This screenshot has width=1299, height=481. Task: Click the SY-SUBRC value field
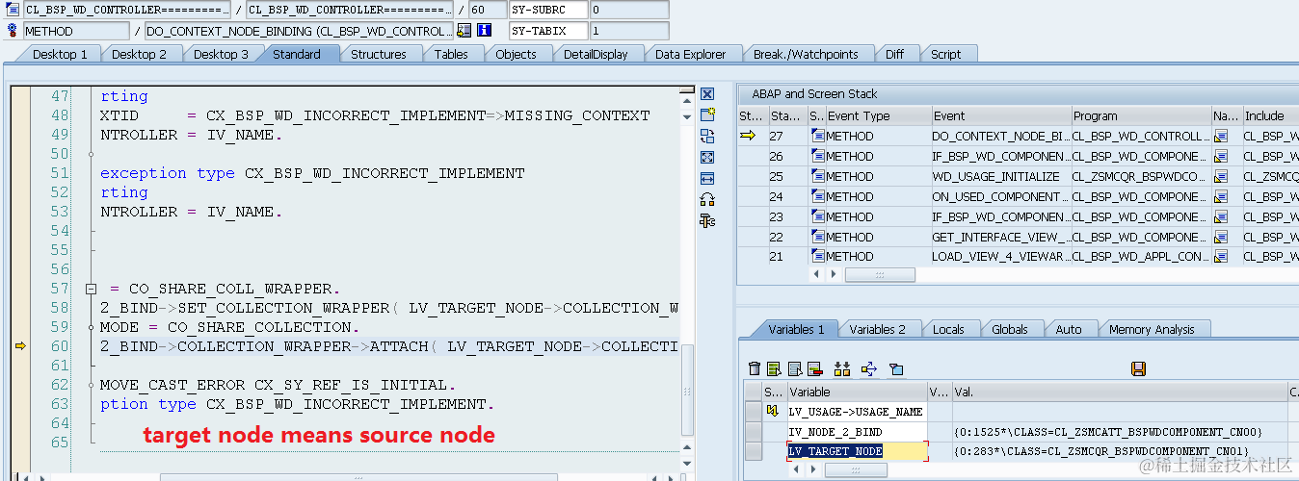[628, 10]
